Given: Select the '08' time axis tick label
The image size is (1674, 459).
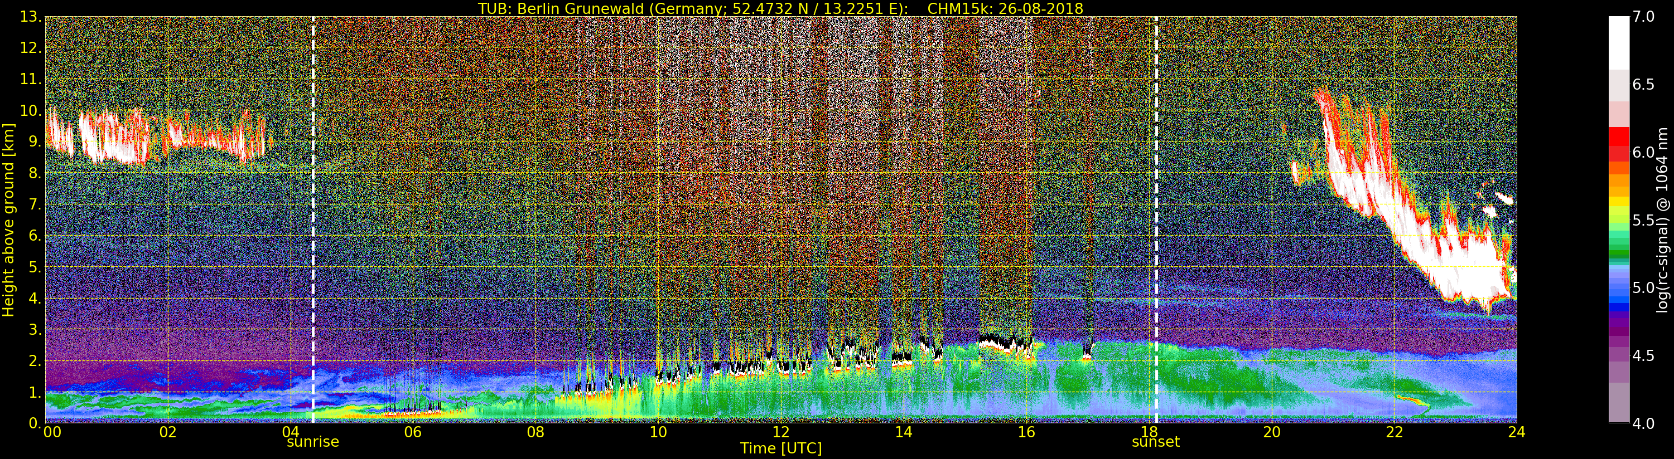Looking at the screenshot, I should tap(536, 432).
